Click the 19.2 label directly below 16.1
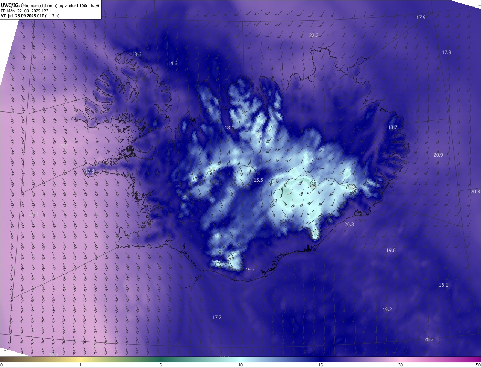 pos(387,309)
